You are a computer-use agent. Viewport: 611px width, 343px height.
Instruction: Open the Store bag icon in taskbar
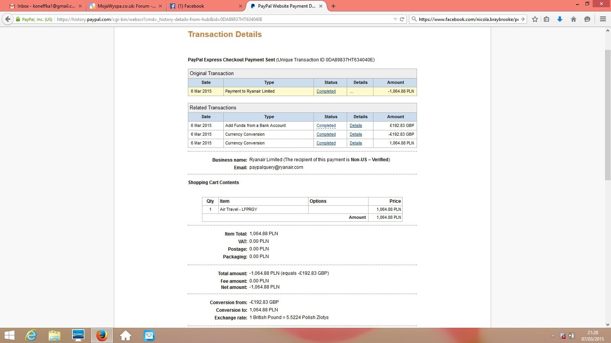coord(149,335)
